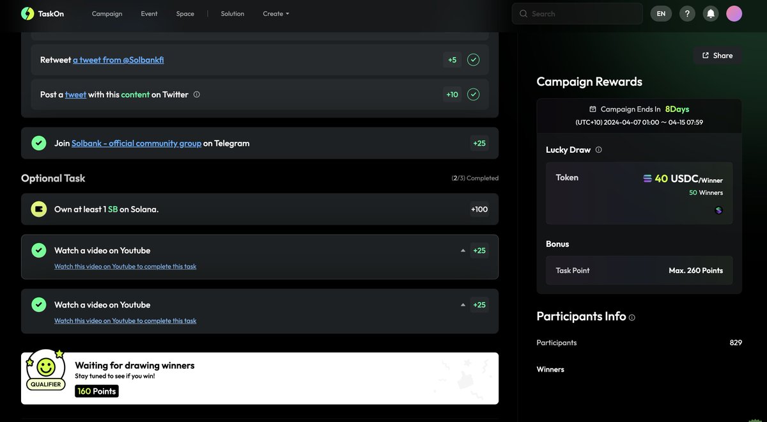Click the +100 points badge

coord(479,209)
